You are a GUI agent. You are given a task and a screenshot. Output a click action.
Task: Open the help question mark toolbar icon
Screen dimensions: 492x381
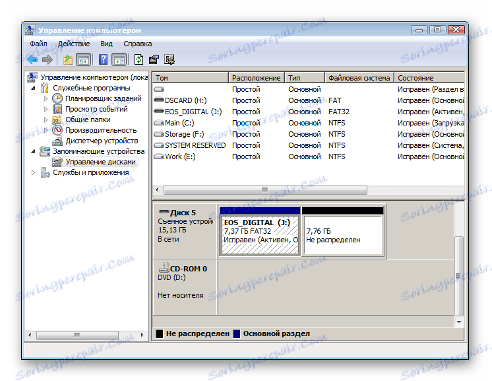104,59
